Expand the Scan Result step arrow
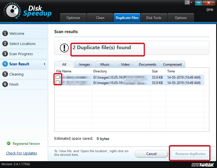Screen dimensions: 217x168 [44, 64]
